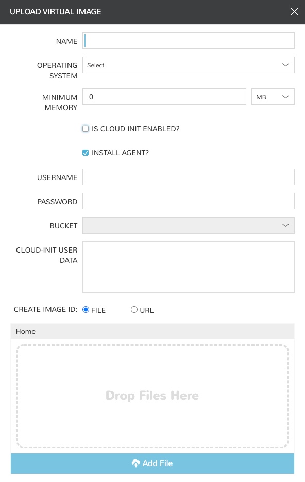The width and height of the screenshot is (305, 482).
Task: Click the Minimum Memory value field
Action: [164, 97]
